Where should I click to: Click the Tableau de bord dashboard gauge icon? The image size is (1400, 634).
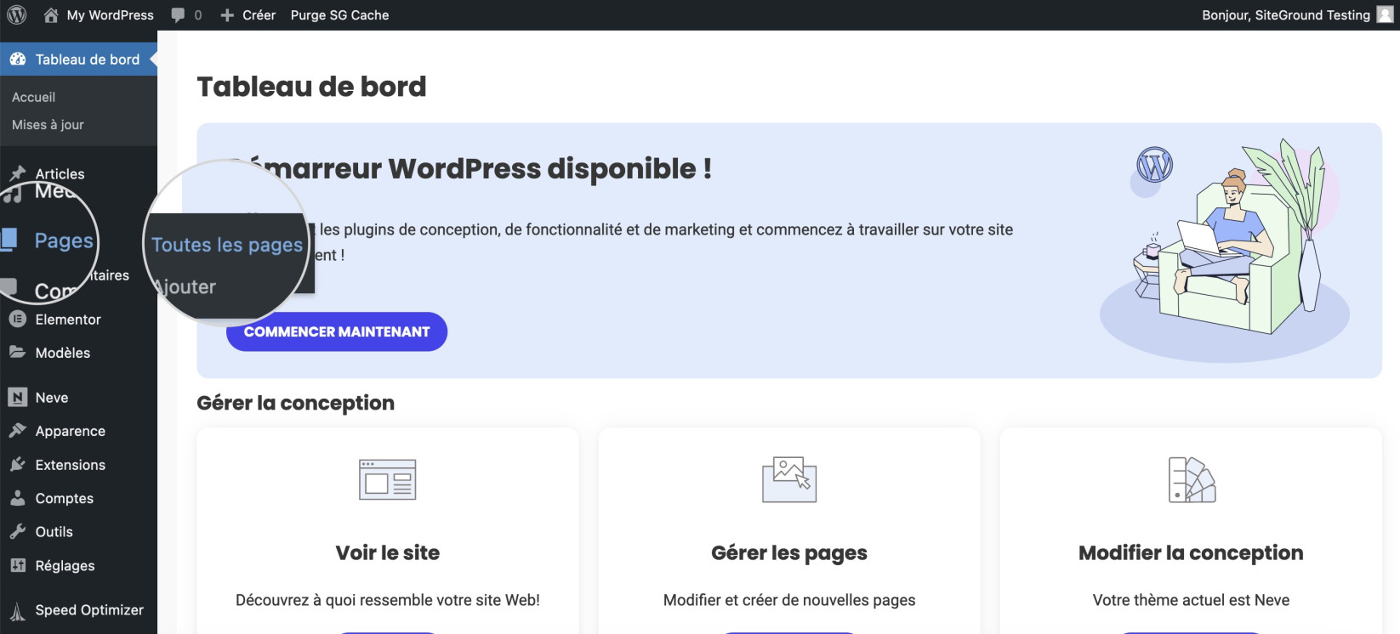[x=18, y=59]
